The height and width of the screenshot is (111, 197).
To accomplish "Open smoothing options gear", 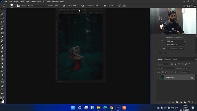I will (105, 6).
